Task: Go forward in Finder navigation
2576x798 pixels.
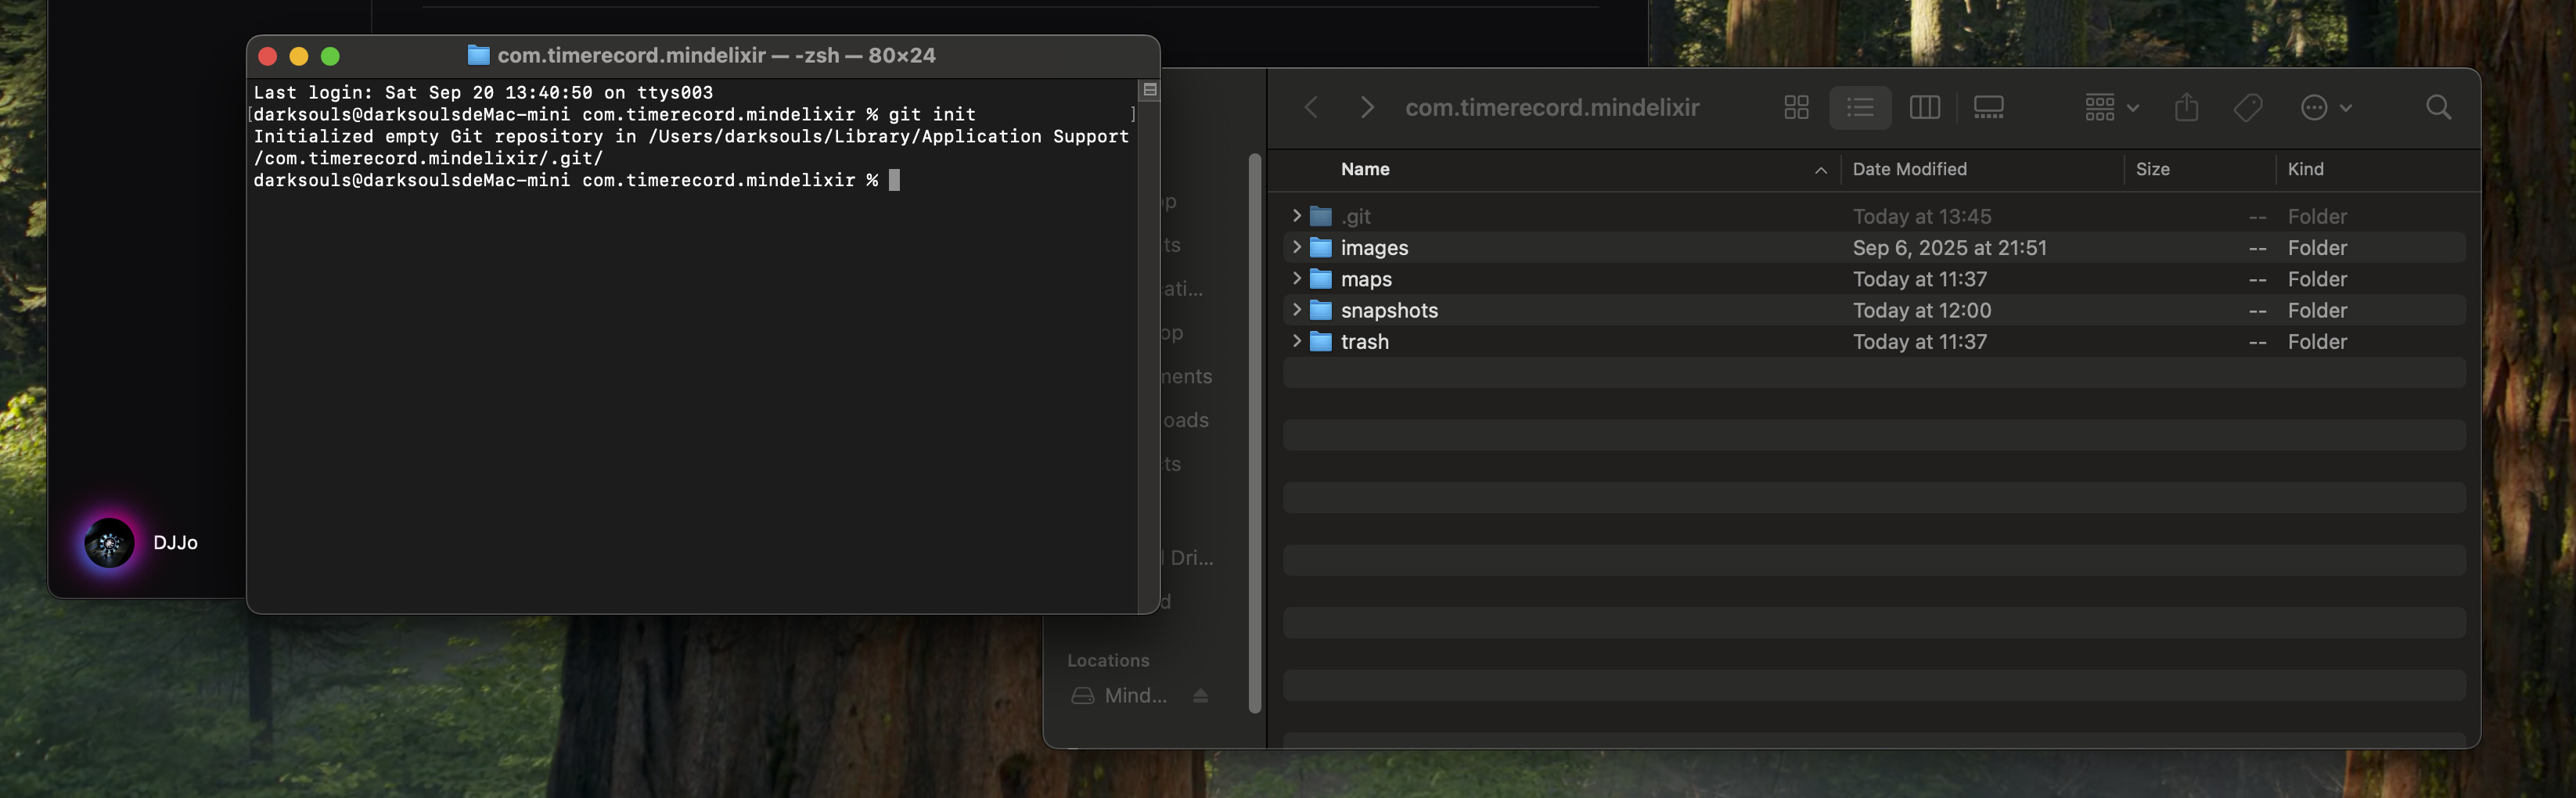Action: [x=1367, y=107]
